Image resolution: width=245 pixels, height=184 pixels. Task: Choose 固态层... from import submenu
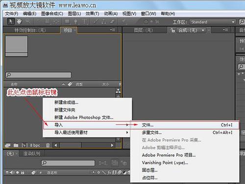pyautogui.click(x=185, y=170)
